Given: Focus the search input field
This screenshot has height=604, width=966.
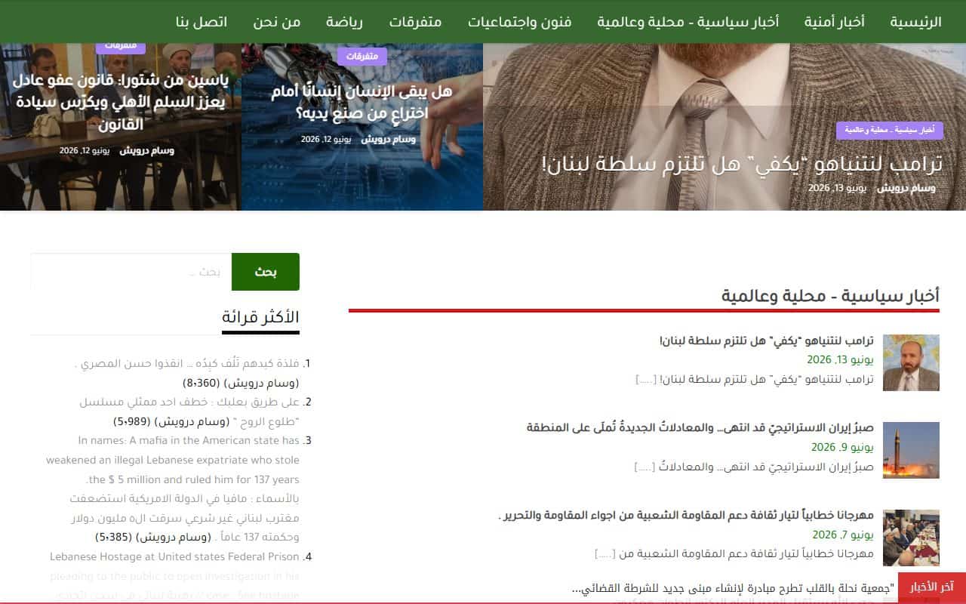Looking at the screenshot, I should coord(131,272).
